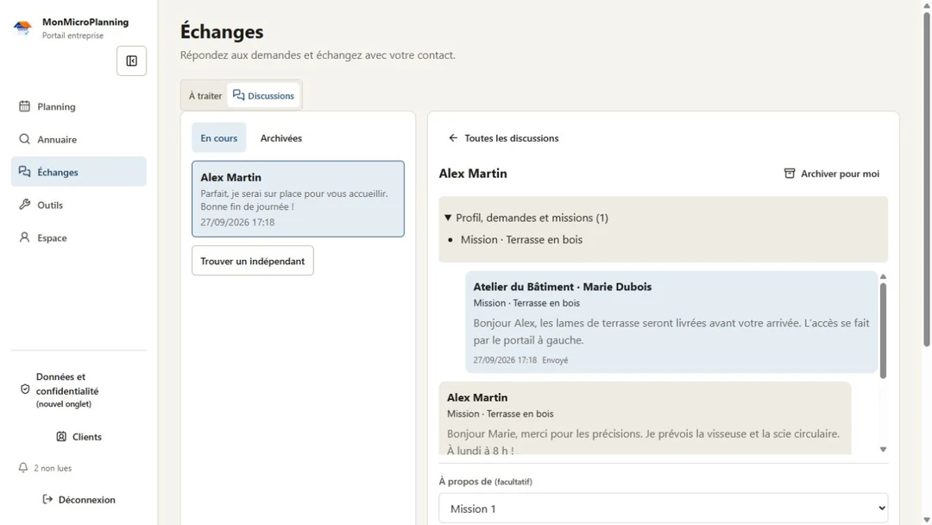Click the message thread scroll up arrow

point(884,276)
